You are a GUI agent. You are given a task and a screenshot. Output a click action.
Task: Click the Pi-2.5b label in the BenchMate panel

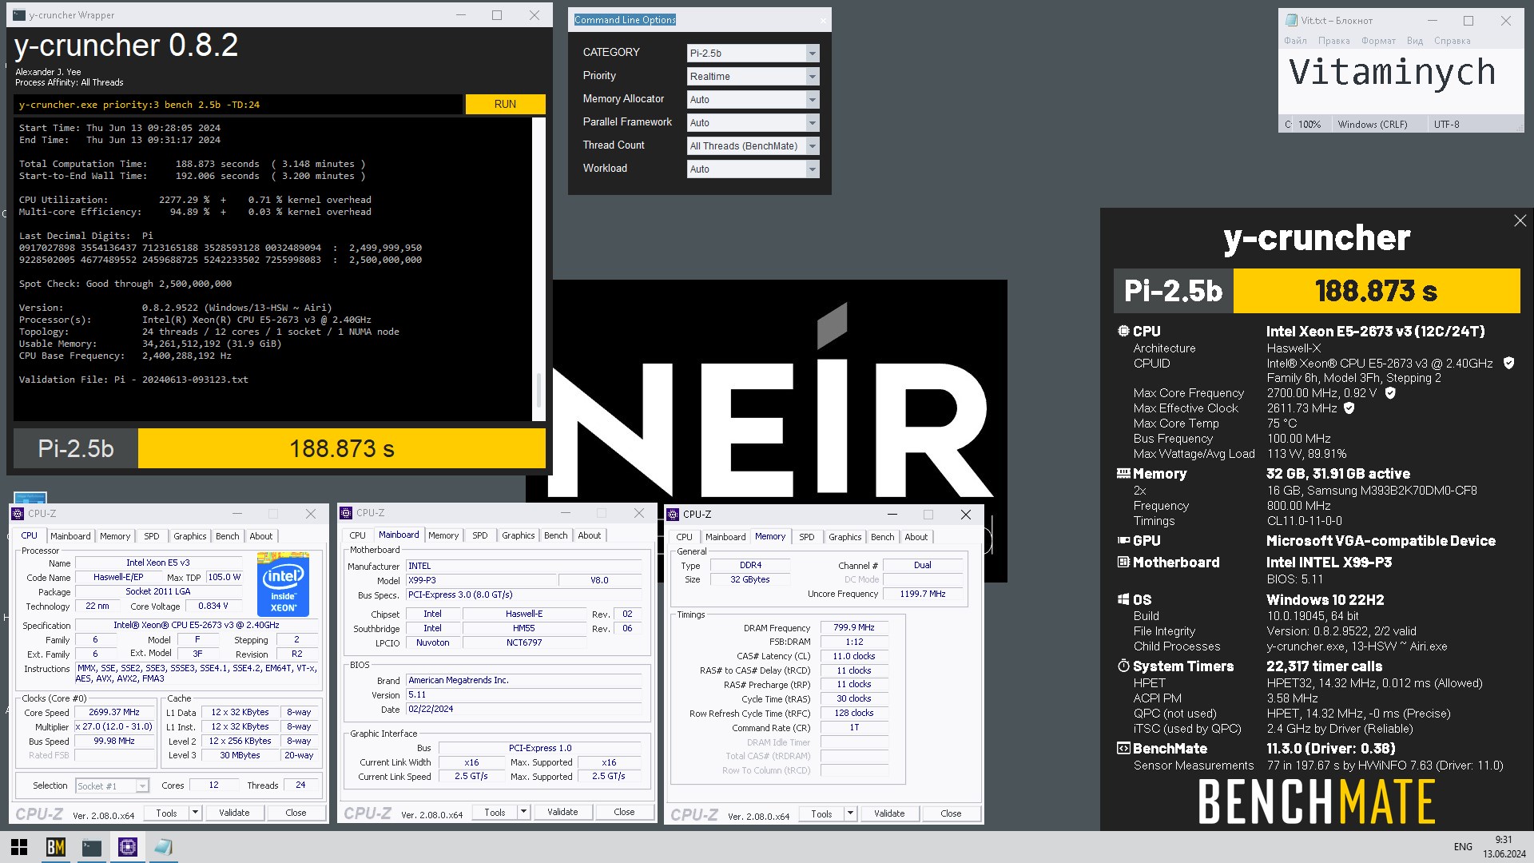click(1173, 291)
